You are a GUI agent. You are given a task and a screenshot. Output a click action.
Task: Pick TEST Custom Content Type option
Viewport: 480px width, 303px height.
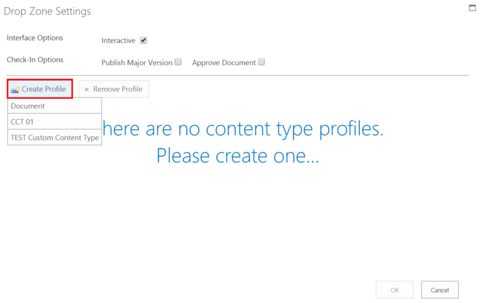[x=55, y=138]
